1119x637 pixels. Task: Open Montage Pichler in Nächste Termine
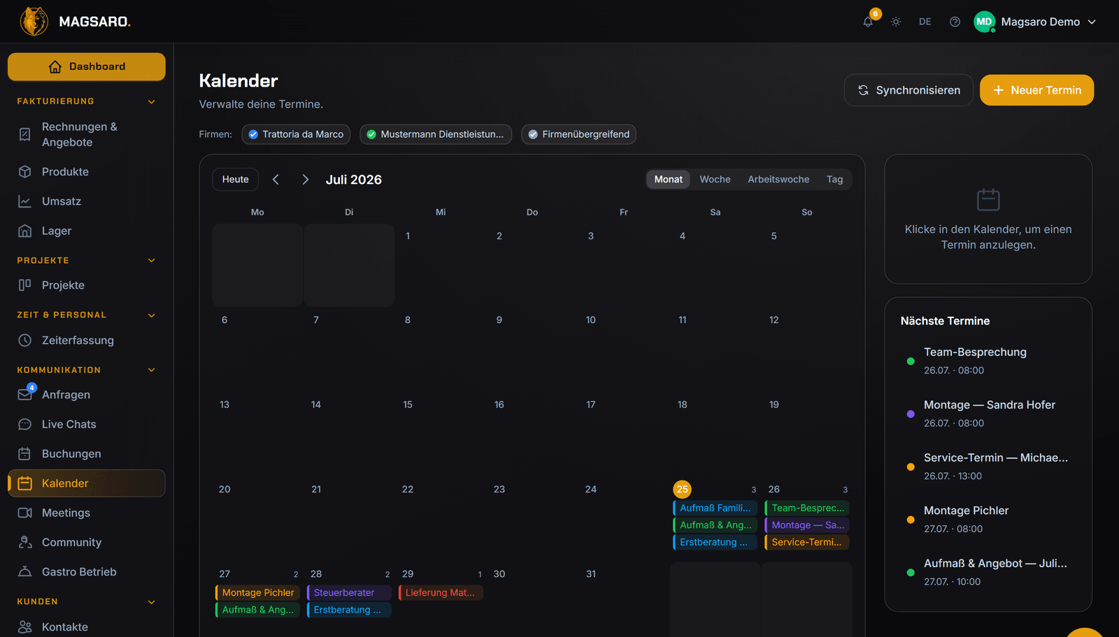[988, 520]
